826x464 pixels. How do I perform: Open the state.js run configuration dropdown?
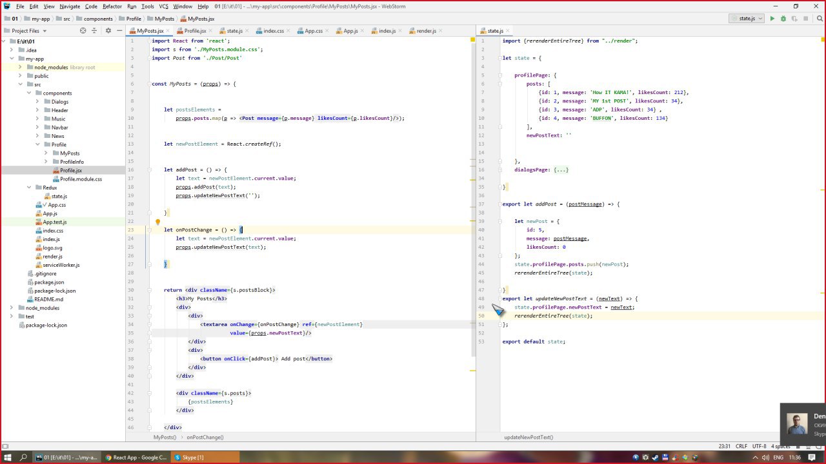747,19
